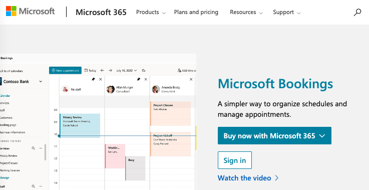Screen dimensions: 369x190
Task: Go to previous day arrow in Bookings
Action: [102, 71]
